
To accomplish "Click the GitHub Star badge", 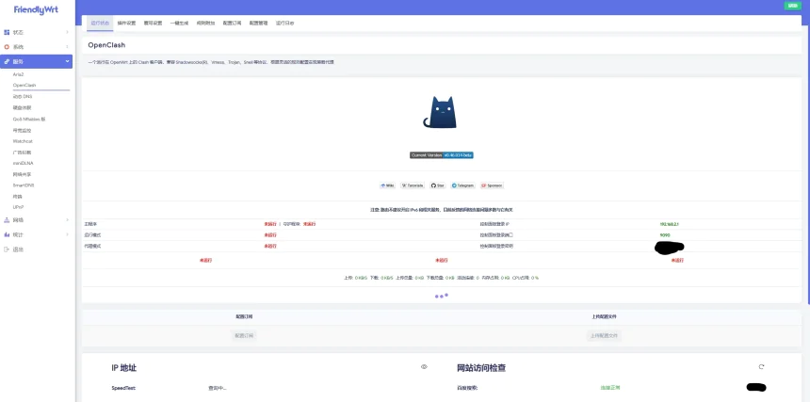I will tap(438, 185).
